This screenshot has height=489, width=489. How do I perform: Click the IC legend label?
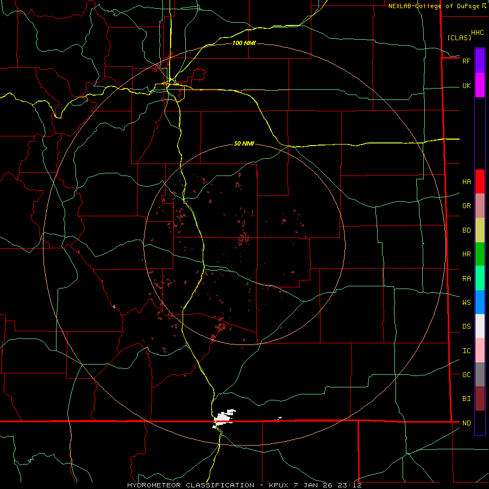pyautogui.click(x=467, y=351)
